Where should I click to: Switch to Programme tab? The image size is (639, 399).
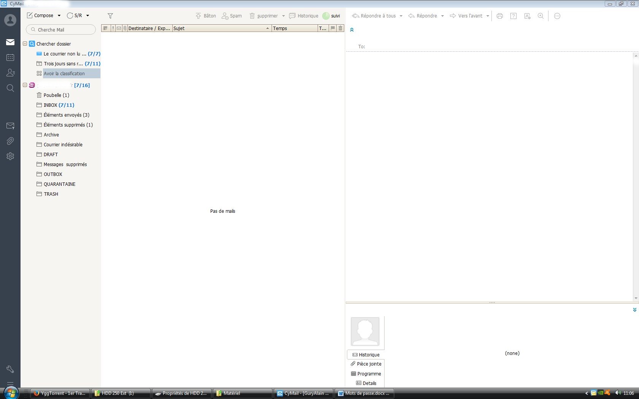[x=366, y=374]
